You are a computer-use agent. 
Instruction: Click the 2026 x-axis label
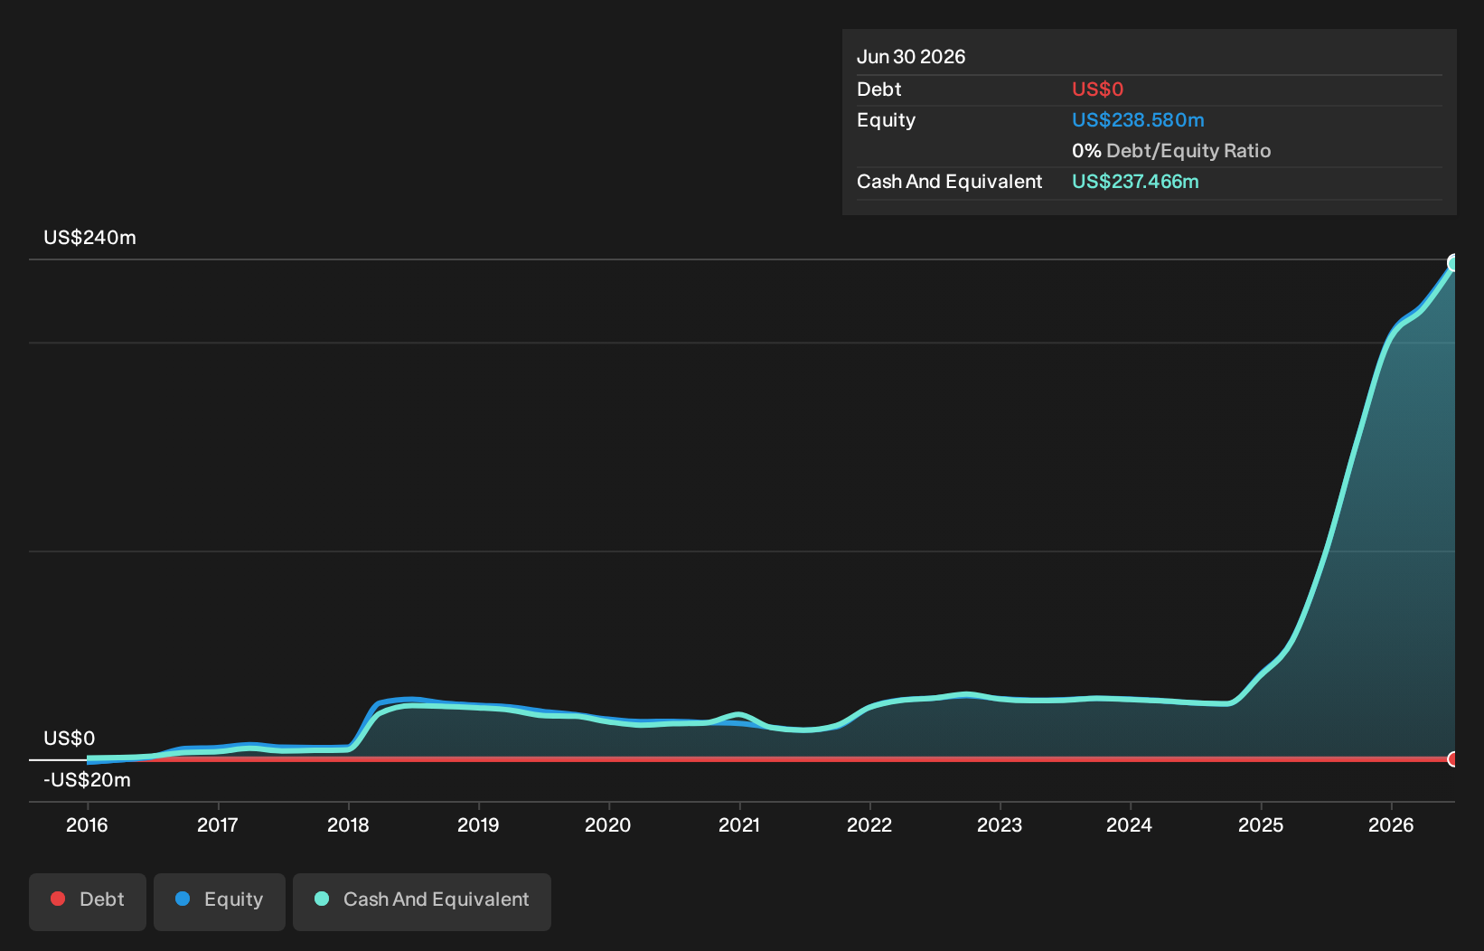click(x=1391, y=824)
